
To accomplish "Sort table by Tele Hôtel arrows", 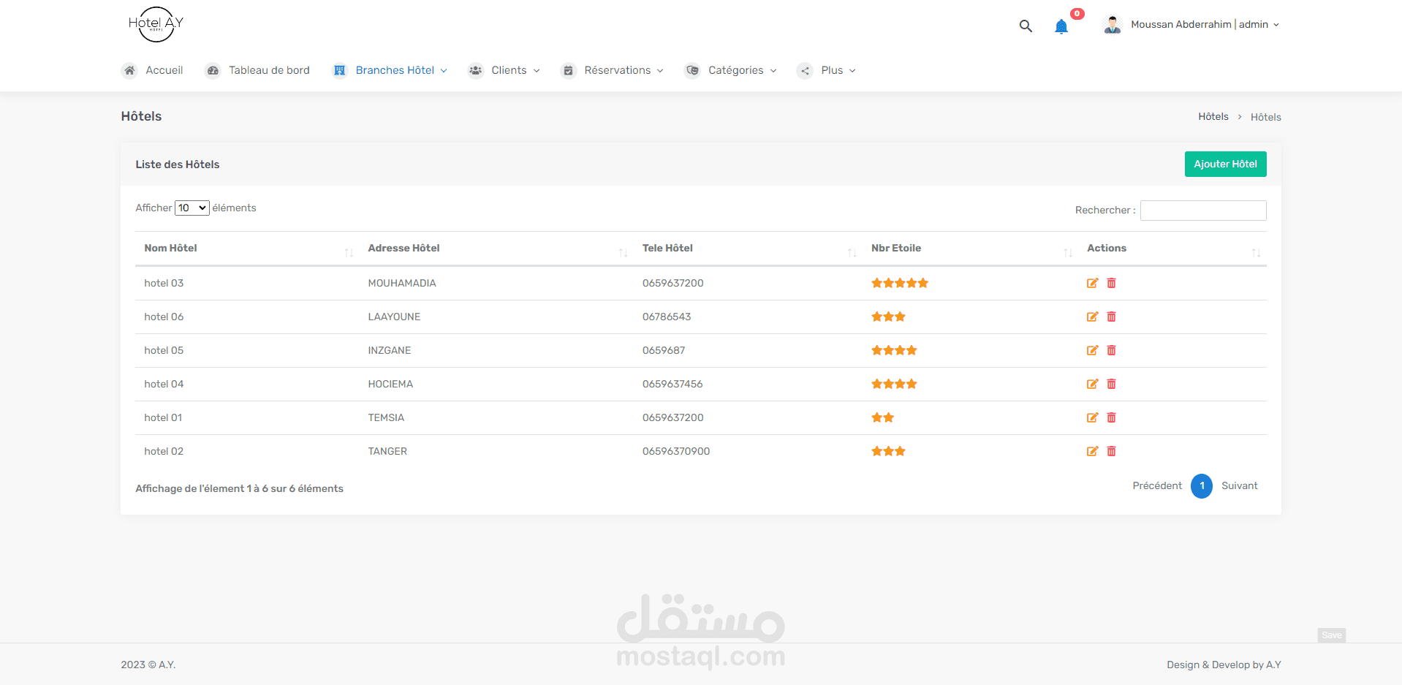I will [852, 253].
